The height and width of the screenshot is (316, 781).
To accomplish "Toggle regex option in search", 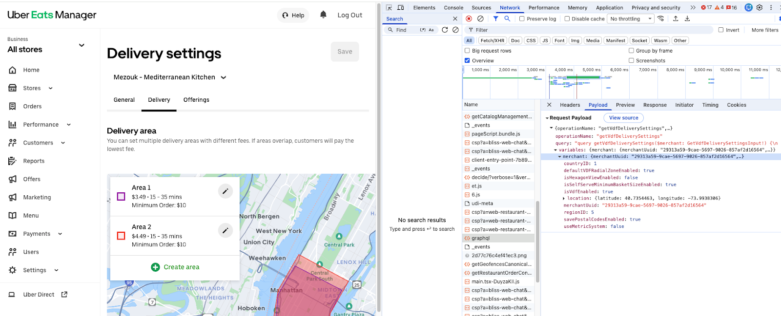I will 423,30.
